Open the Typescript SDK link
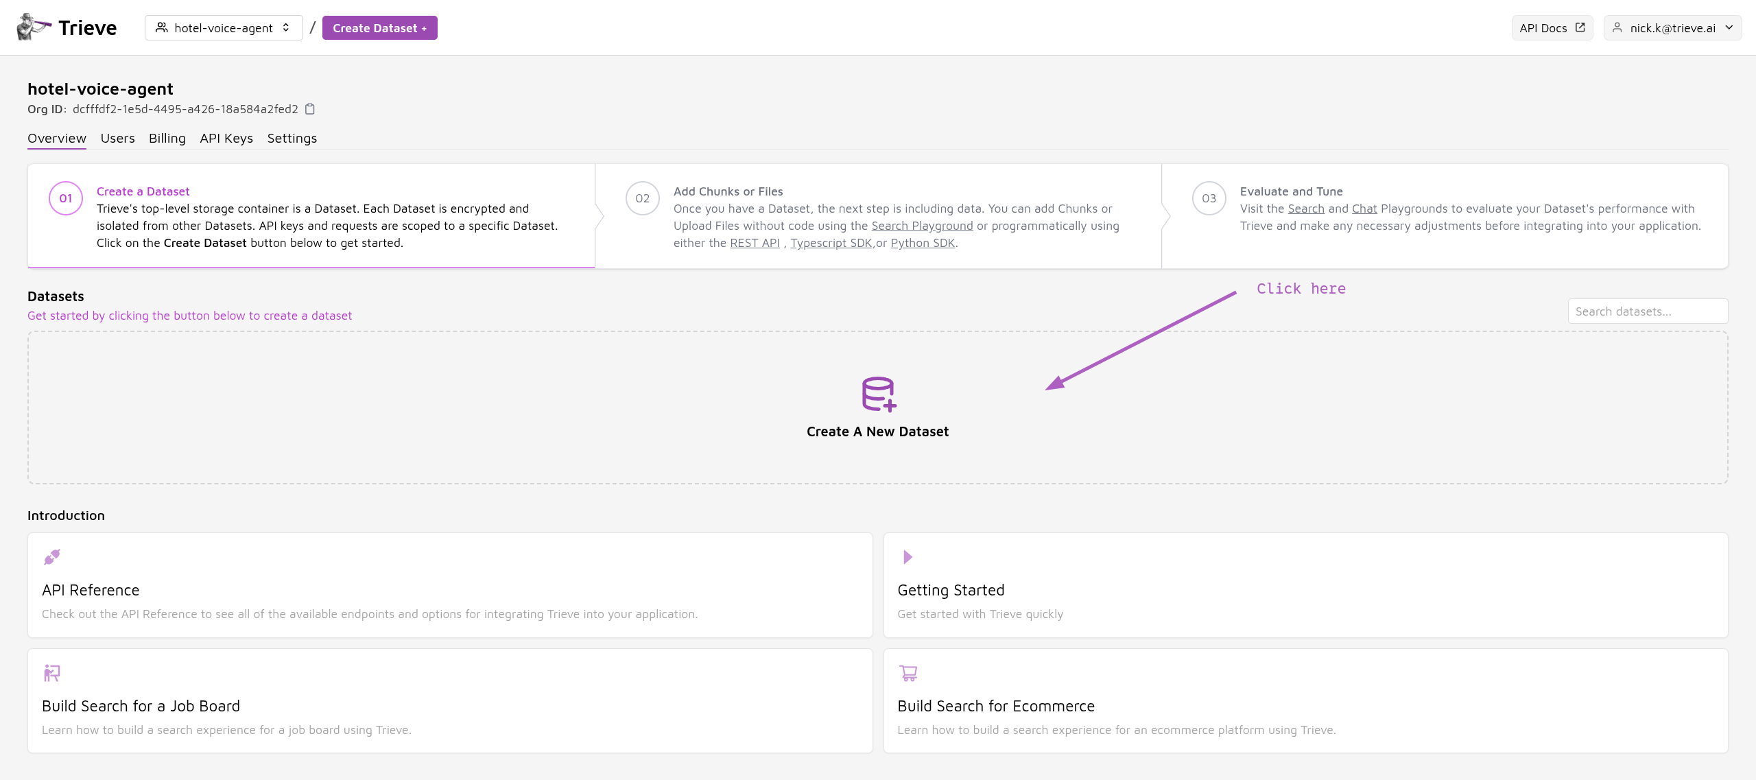1756x780 pixels. 831,243
